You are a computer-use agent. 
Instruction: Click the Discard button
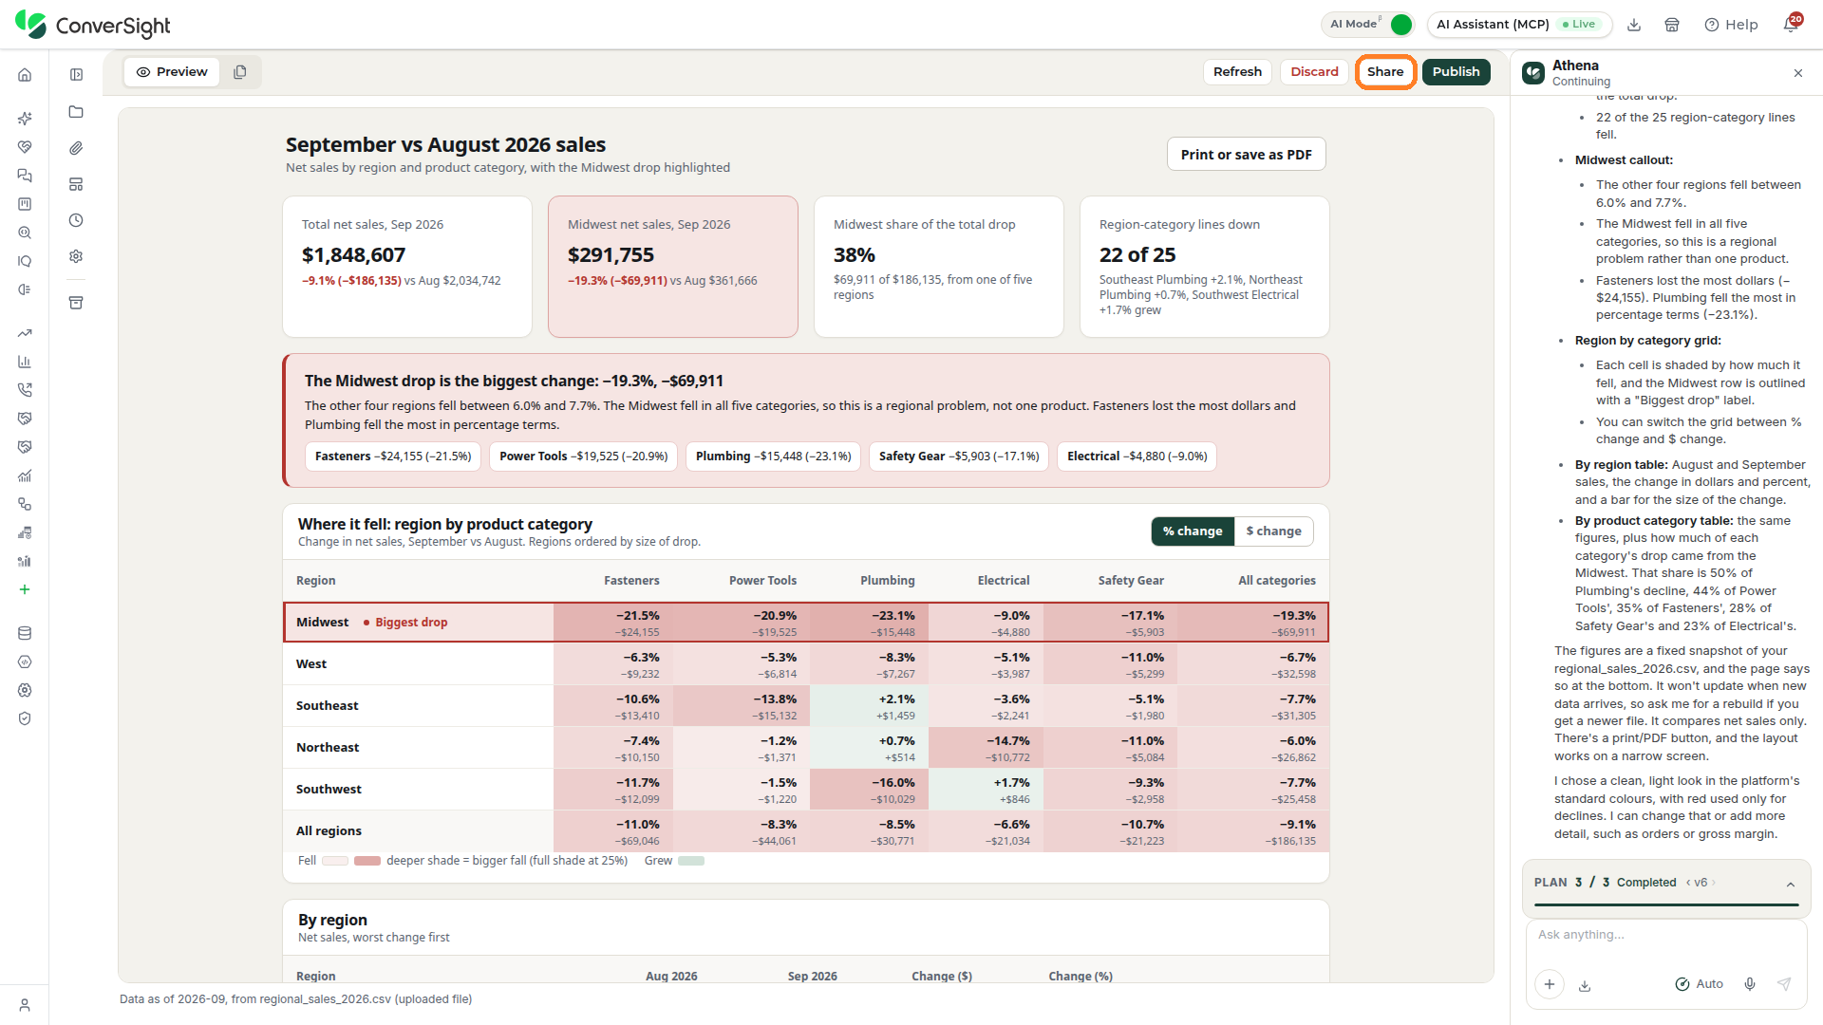(1314, 72)
